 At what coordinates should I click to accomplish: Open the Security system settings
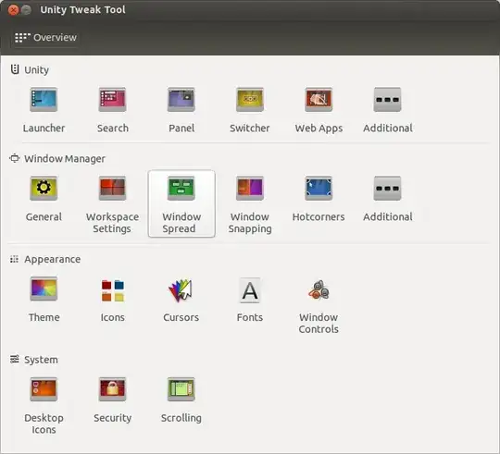pyautogui.click(x=113, y=399)
